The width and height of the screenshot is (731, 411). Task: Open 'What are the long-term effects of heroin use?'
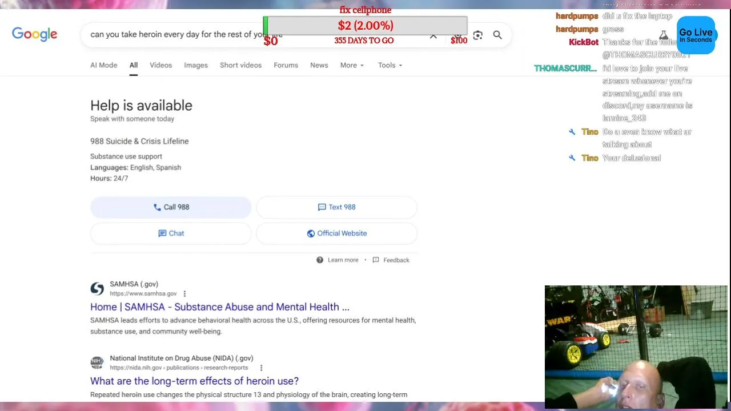pos(194,381)
